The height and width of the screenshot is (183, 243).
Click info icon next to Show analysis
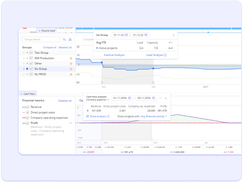[108, 116]
